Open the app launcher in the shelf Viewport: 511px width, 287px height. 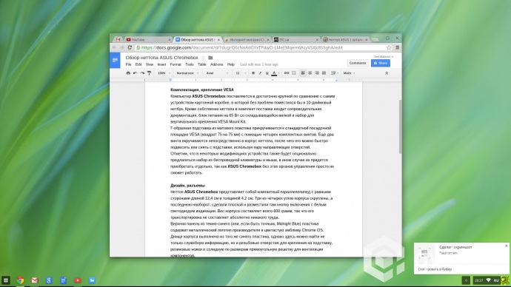(5, 280)
